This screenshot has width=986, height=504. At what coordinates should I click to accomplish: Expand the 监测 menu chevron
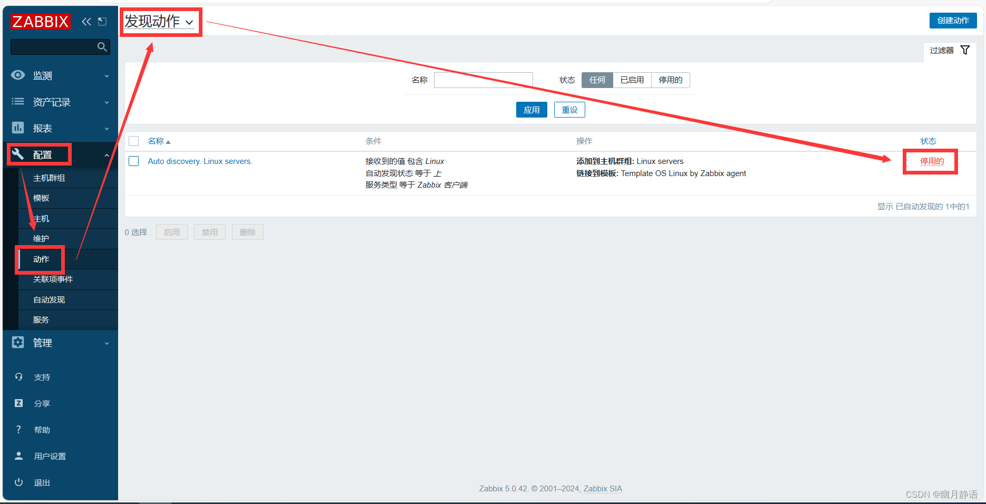(107, 76)
